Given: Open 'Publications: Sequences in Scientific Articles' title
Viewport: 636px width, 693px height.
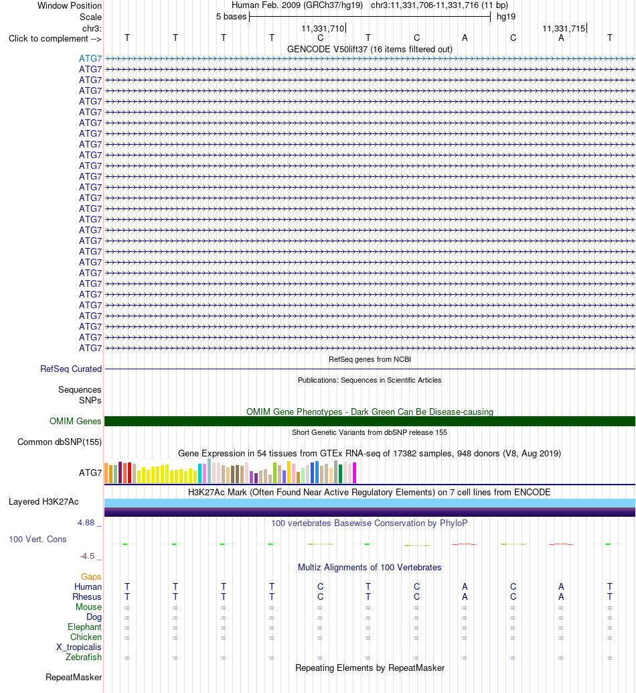Looking at the screenshot, I should [370, 380].
